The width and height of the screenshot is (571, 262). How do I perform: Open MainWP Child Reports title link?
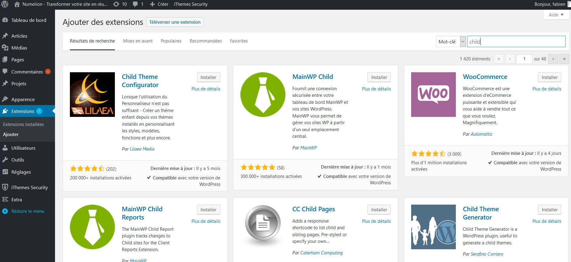point(142,213)
